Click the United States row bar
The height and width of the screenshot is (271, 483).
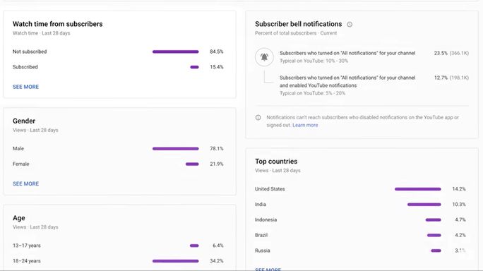click(x=418, y=189)
